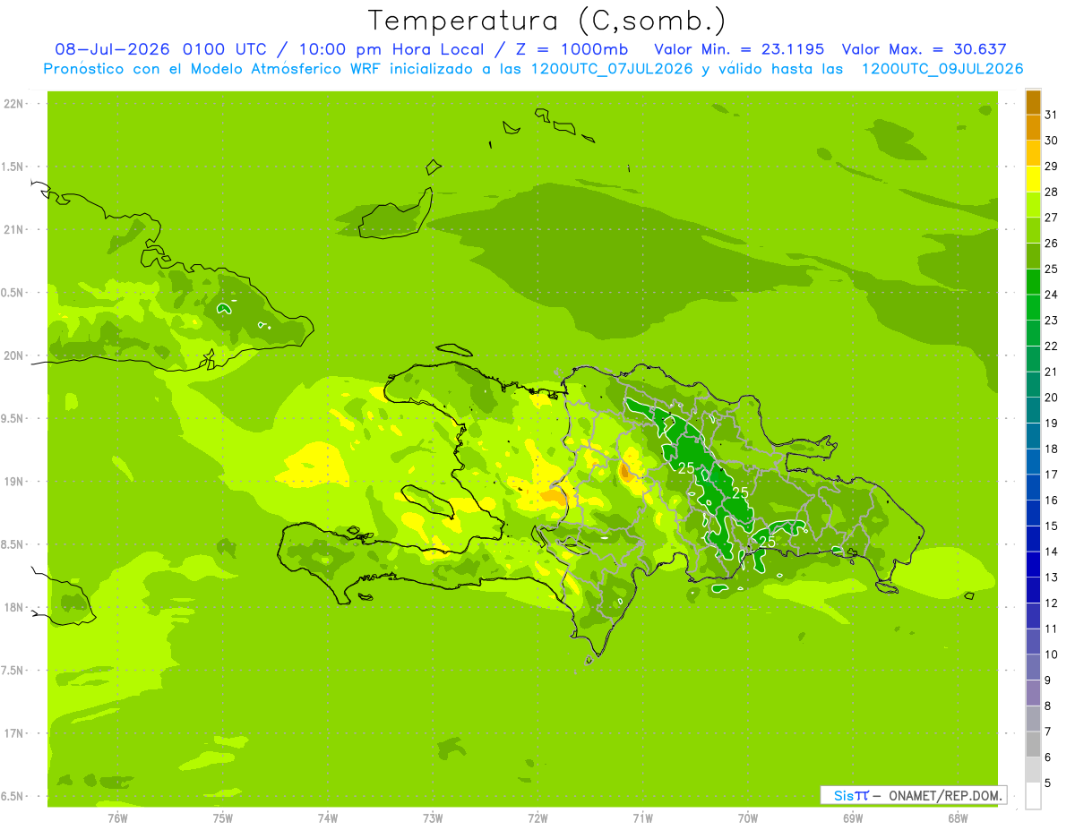Viewport: 1075px width, 830px height.
Task: Pick the teal swatch between legend values 19 and 20
Action: 1033,410
